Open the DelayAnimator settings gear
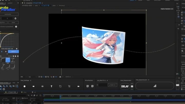 click(x=132, y=86)
